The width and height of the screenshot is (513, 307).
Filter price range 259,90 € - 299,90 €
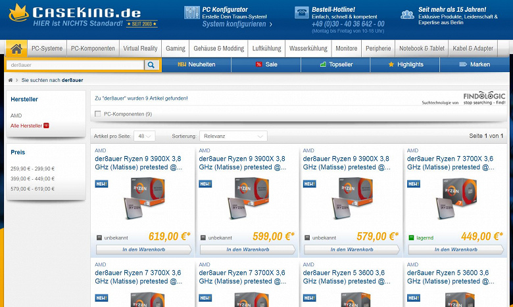[32, 169]
